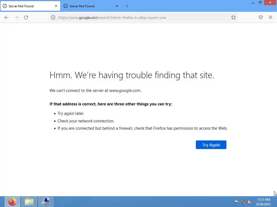This screenshot has width=277, height=207.
Task: Click the 'Try again later.' bullet
Action: point(71,113)
